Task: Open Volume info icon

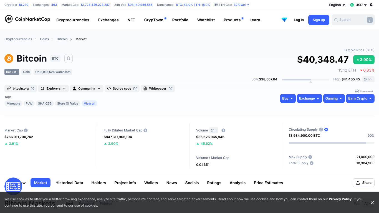Action: coord(223,130)
